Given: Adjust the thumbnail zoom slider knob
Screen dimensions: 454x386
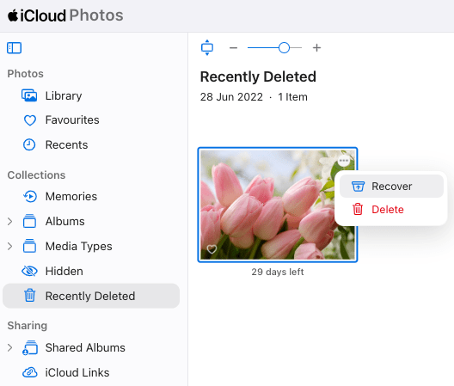Looking at the screenshot, I should pos(284,48).
